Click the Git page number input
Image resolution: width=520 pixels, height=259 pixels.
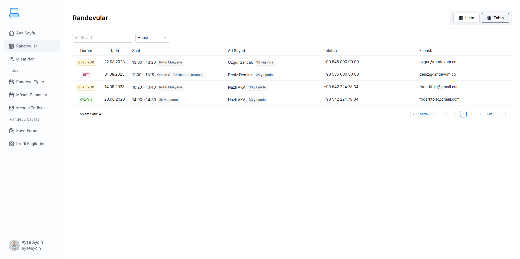[x=499, y=114]
